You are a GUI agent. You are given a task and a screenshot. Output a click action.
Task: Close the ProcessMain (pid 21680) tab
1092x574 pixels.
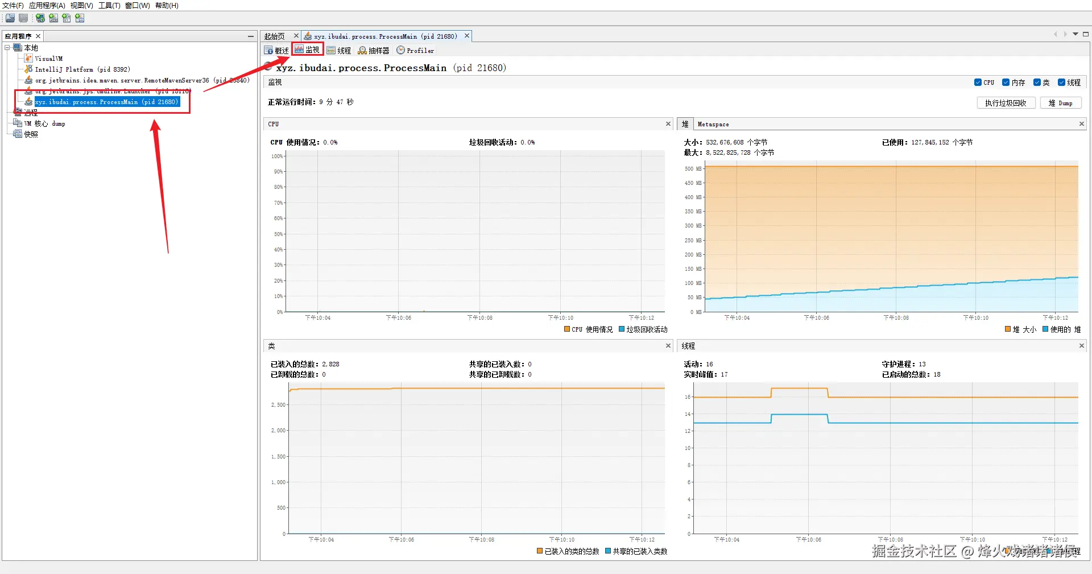click(x=467, y=36)
